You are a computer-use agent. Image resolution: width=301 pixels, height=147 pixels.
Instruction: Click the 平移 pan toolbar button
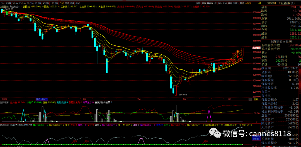click(x=204, y=3)
